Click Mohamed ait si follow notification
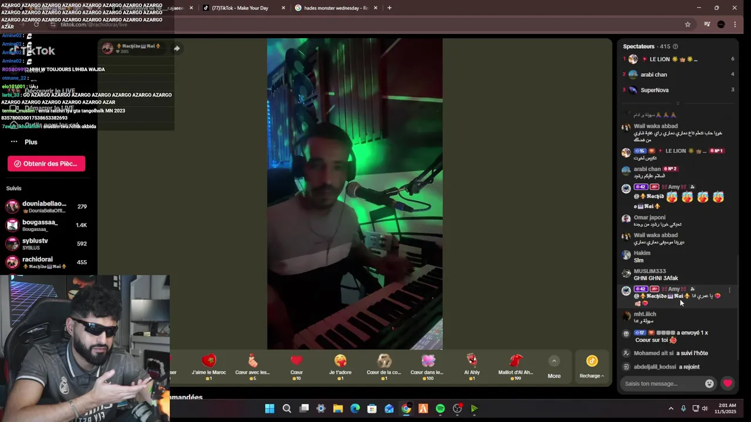751x422 pixels. click(x=671, y=353)
